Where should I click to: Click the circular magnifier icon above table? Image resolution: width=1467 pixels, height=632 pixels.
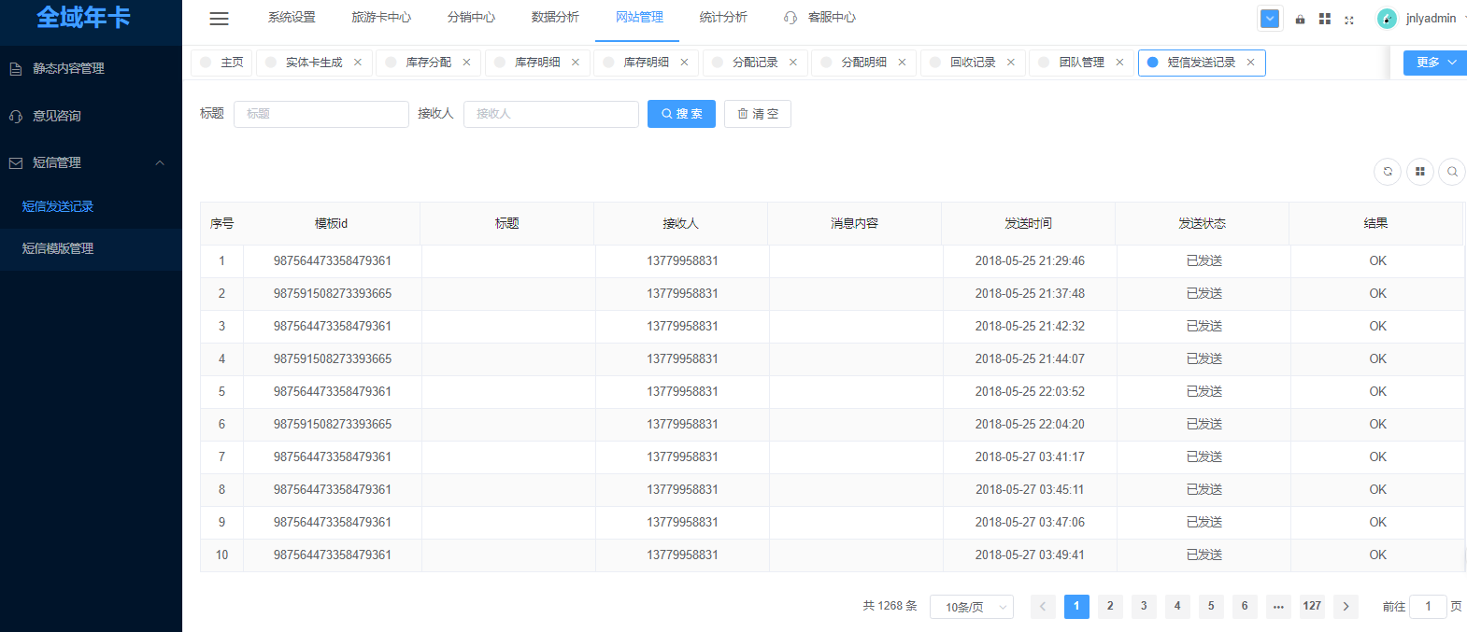coord(1452,172)
